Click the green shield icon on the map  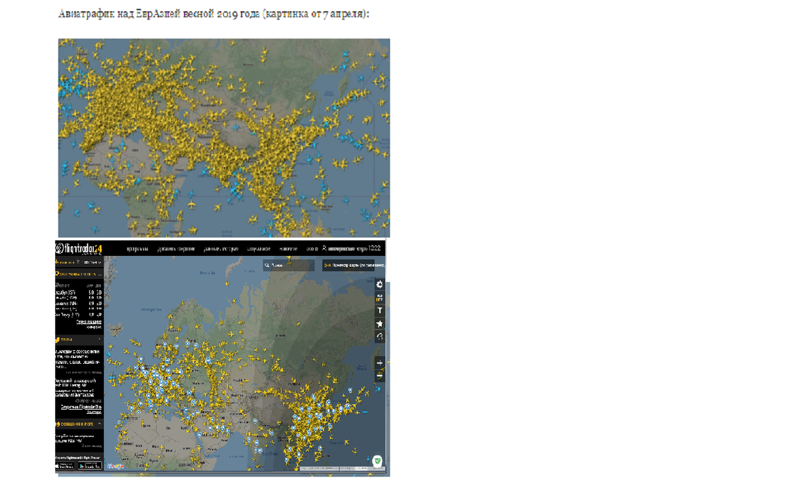click(377, 461)
